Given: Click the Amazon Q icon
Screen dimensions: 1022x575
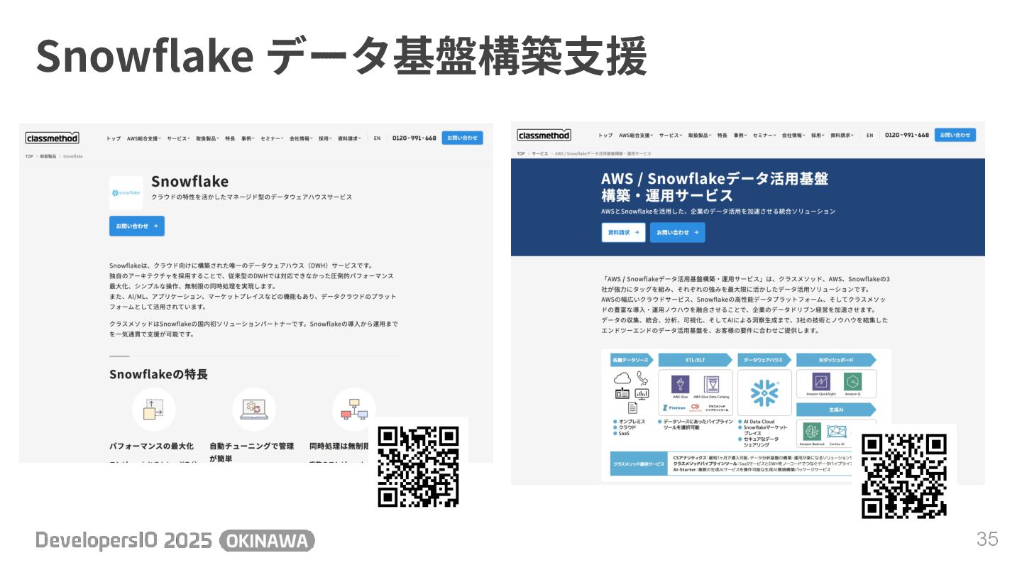Looking at the screenshot, I should [852, 381].
